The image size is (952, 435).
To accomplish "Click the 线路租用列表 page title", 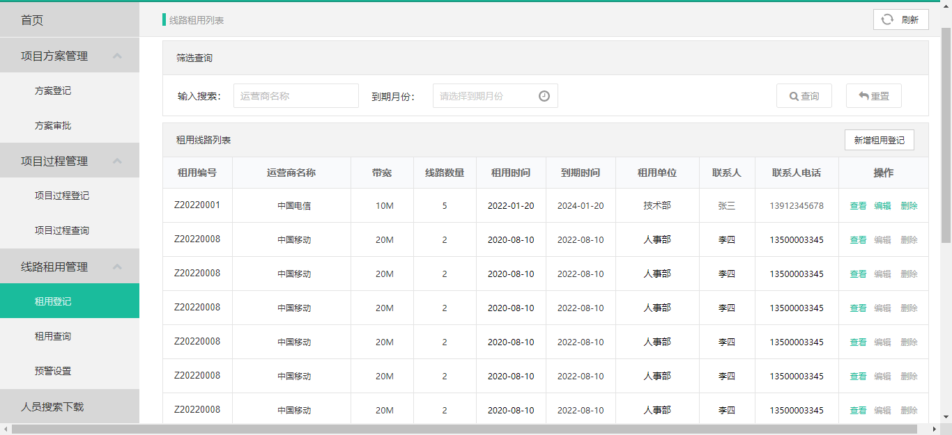I will (197, 20).
